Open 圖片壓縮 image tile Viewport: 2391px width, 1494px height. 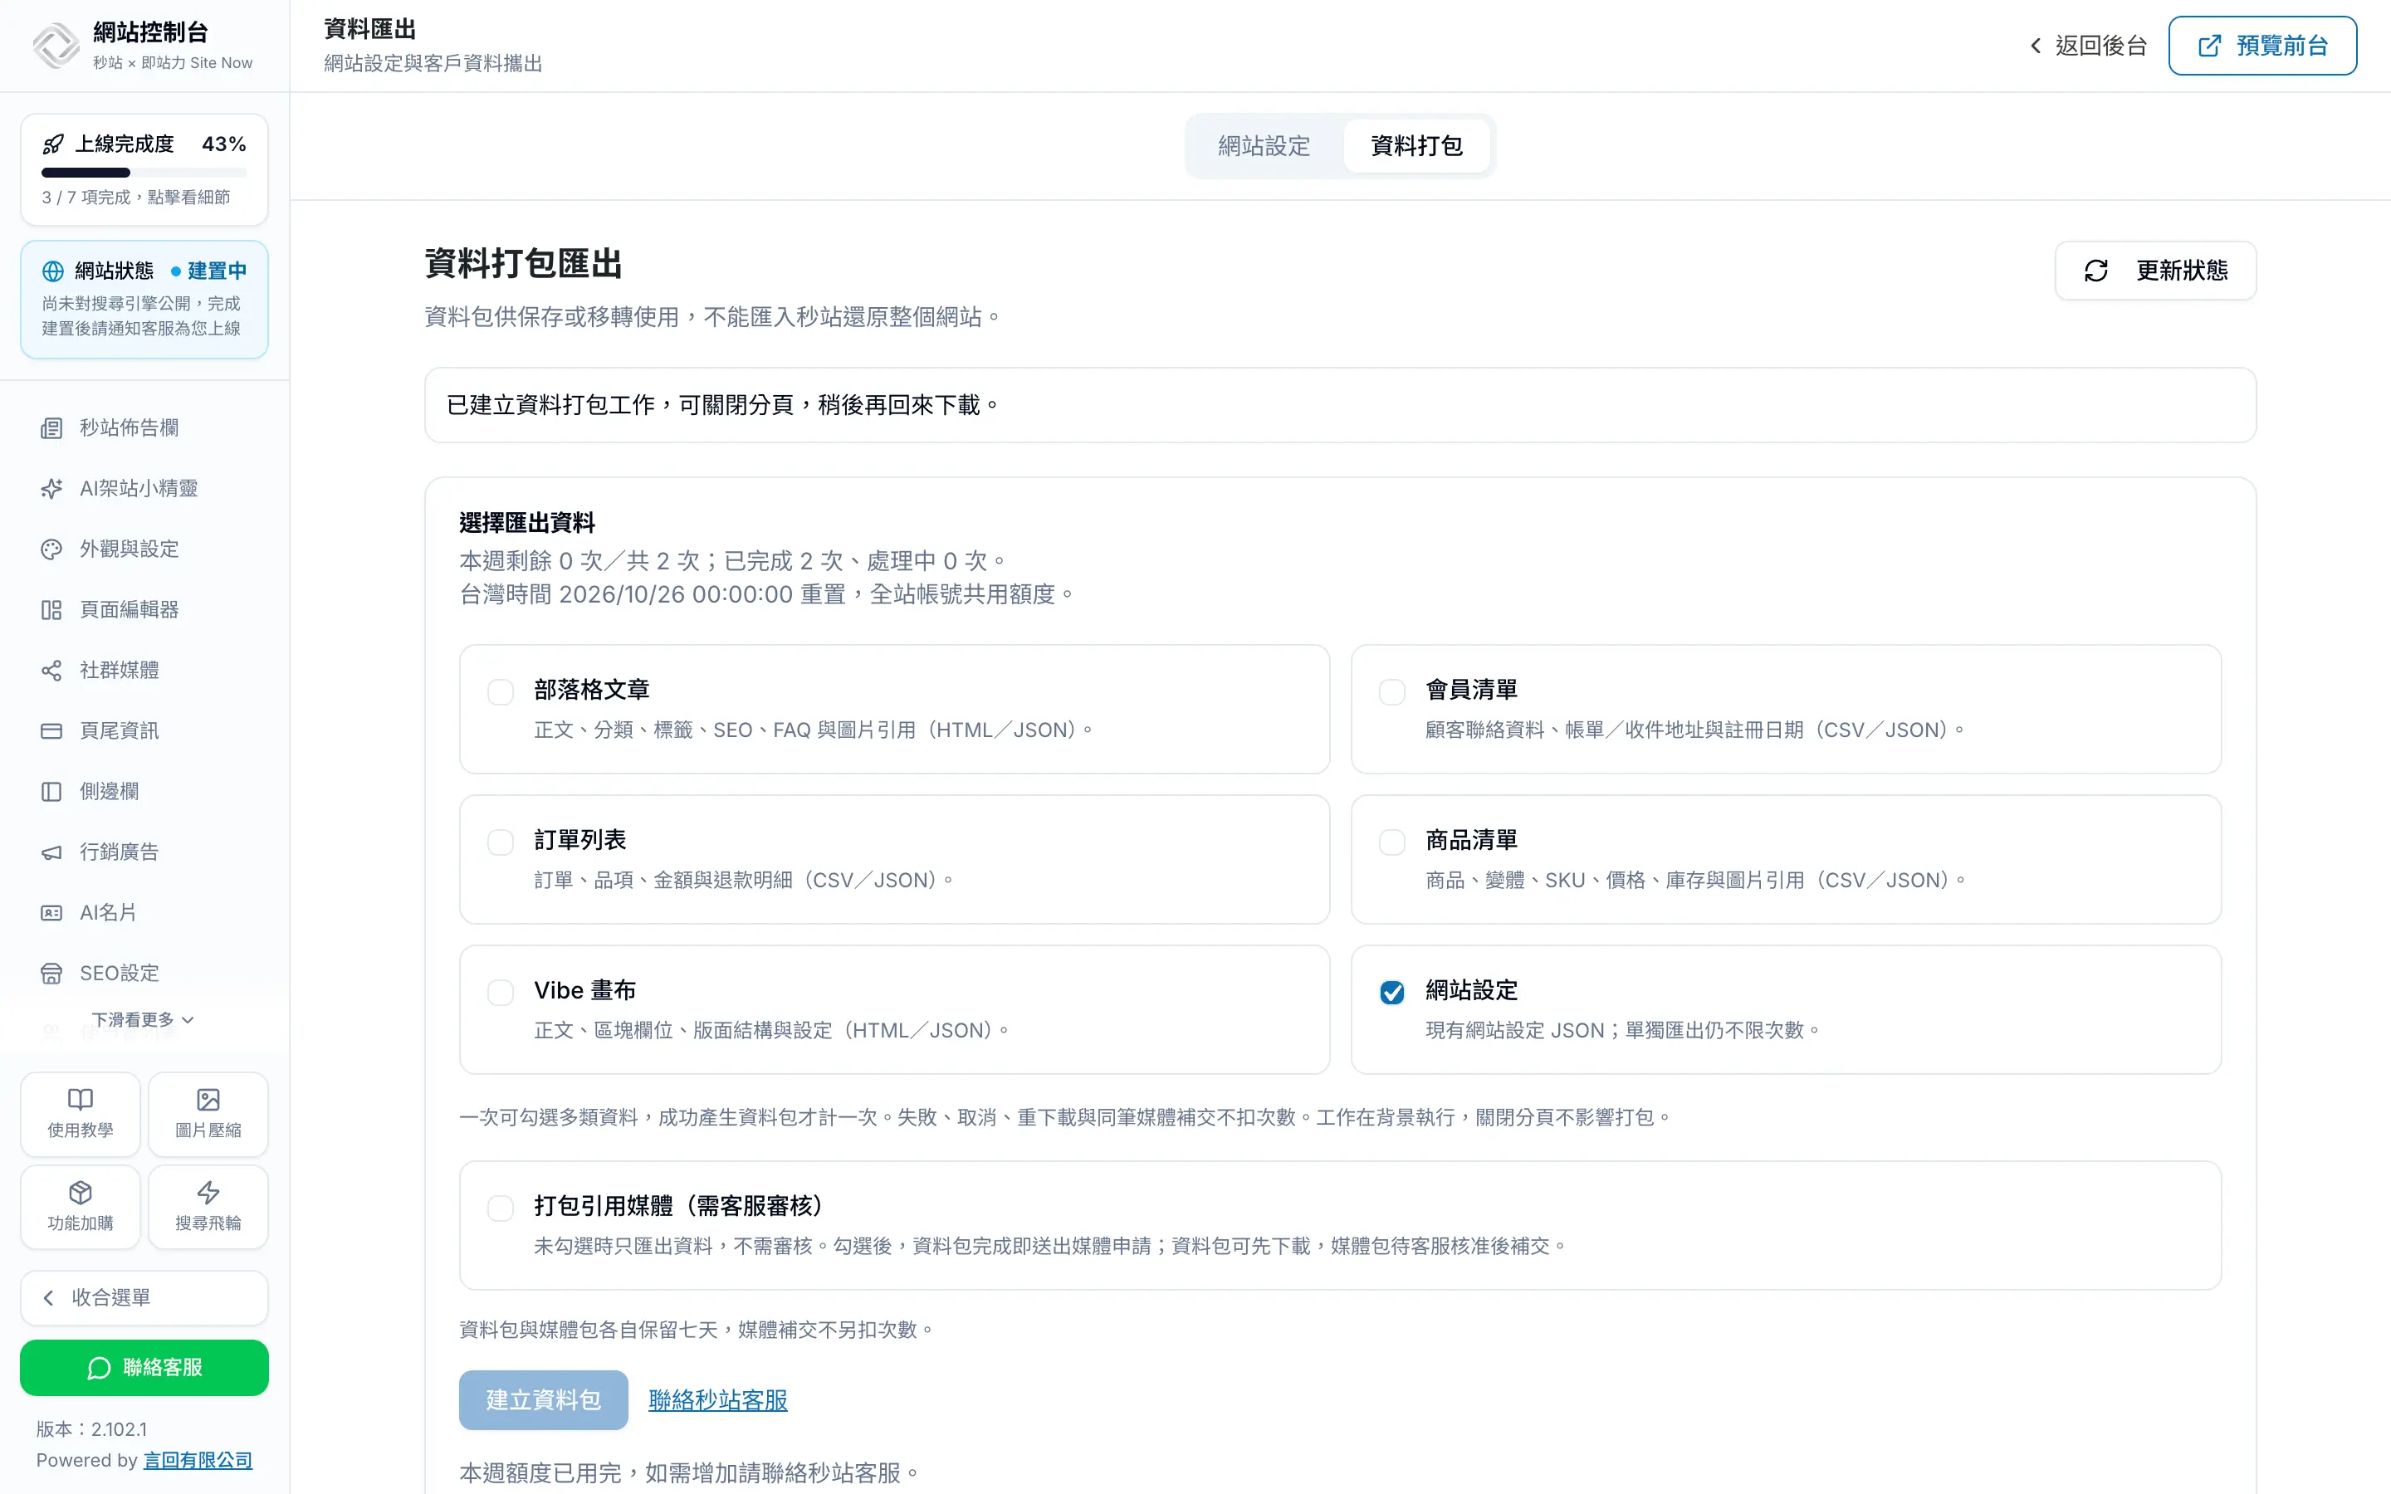208,1115
